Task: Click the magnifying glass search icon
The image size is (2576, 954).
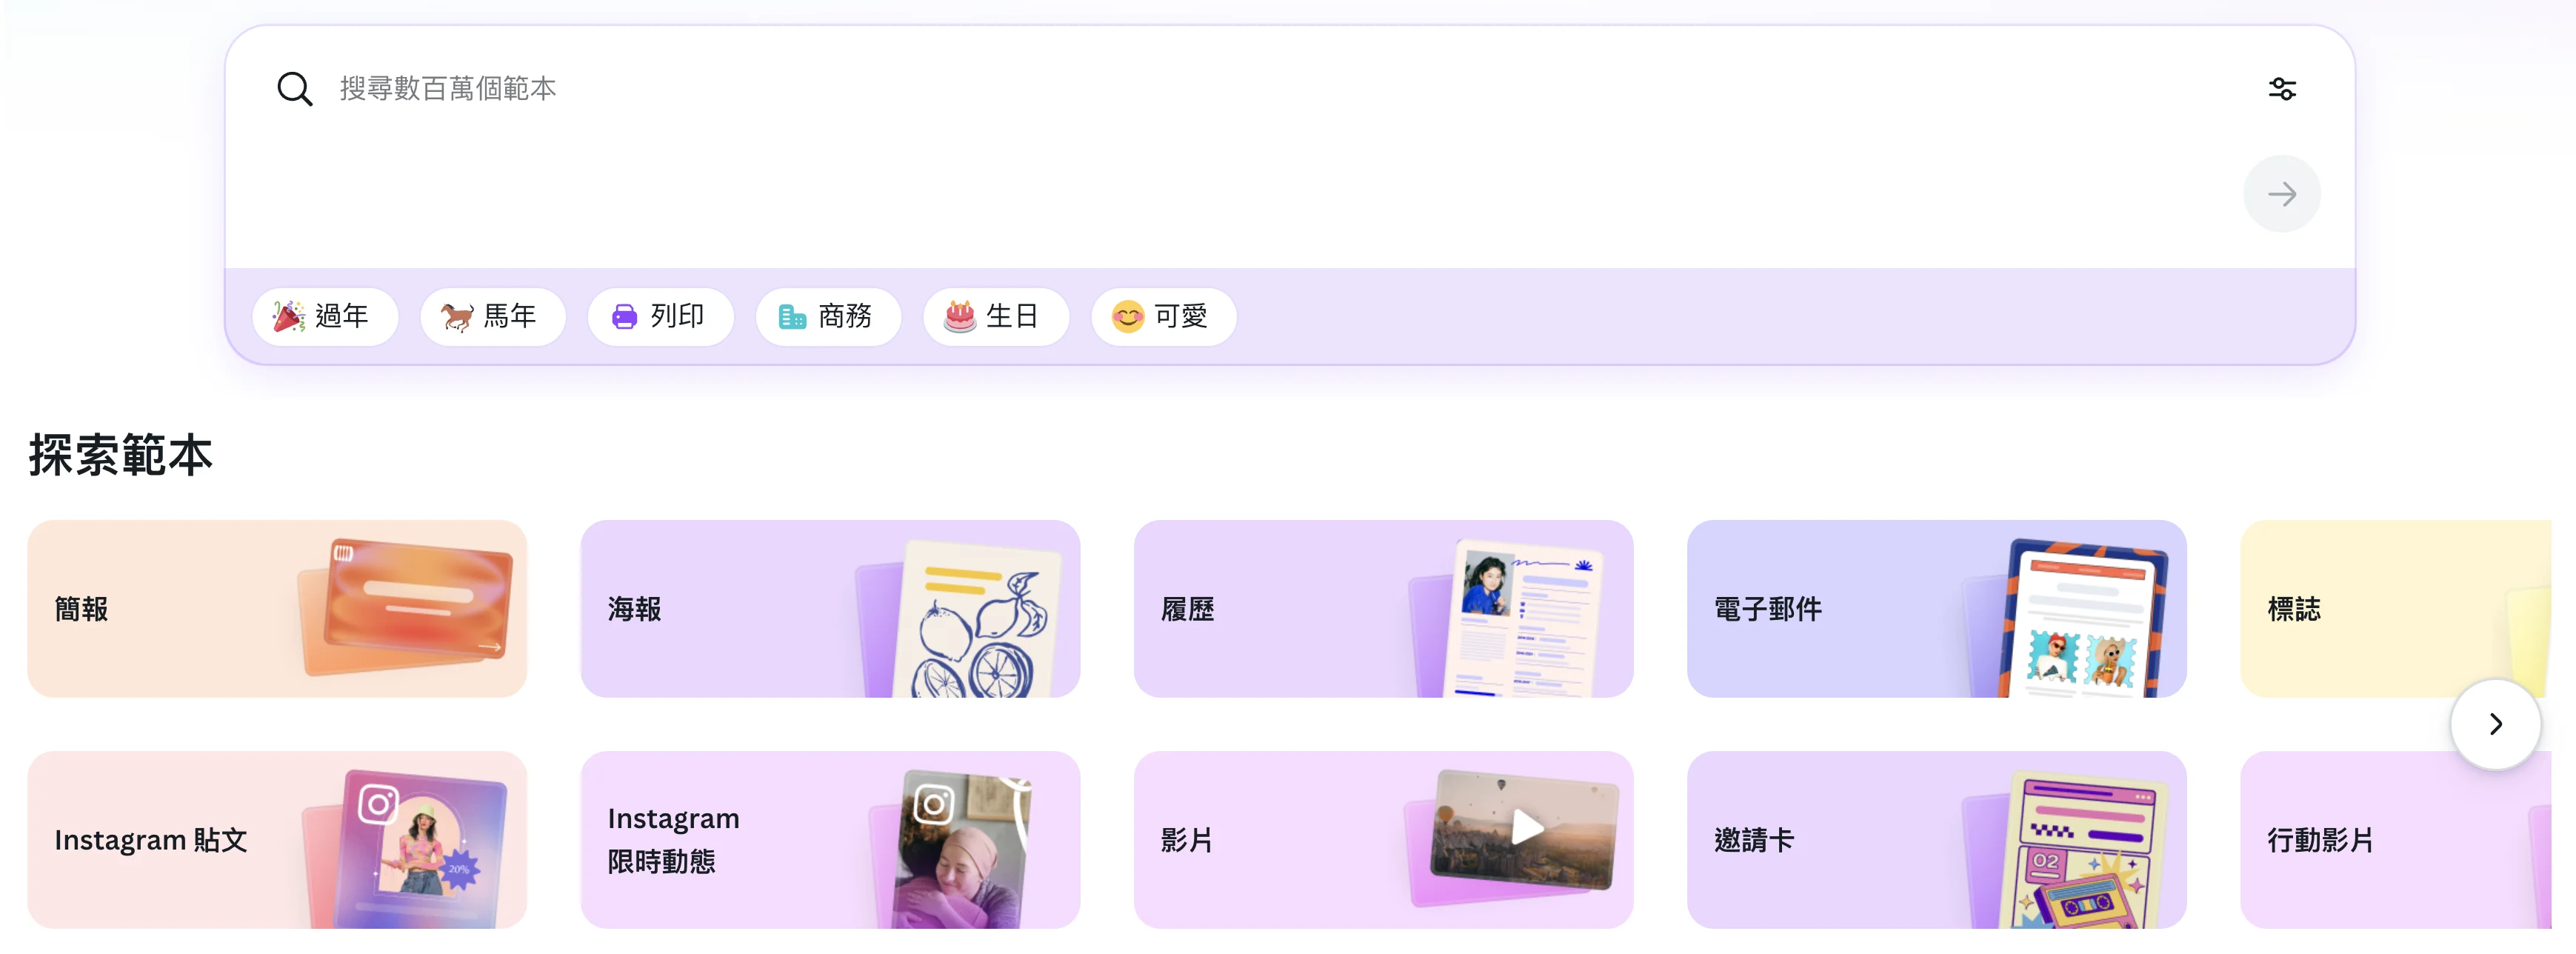Action: (x=294, y=89)
